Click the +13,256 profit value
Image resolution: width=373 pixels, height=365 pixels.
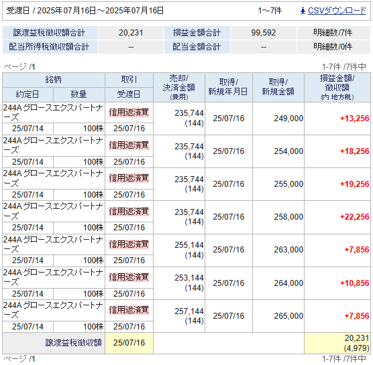354,119
